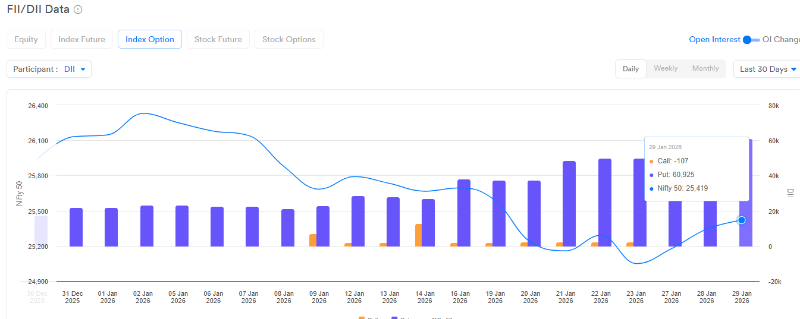Select the Weekly interval option
This screenshot has height=319, width=800.
coord(666,68)
